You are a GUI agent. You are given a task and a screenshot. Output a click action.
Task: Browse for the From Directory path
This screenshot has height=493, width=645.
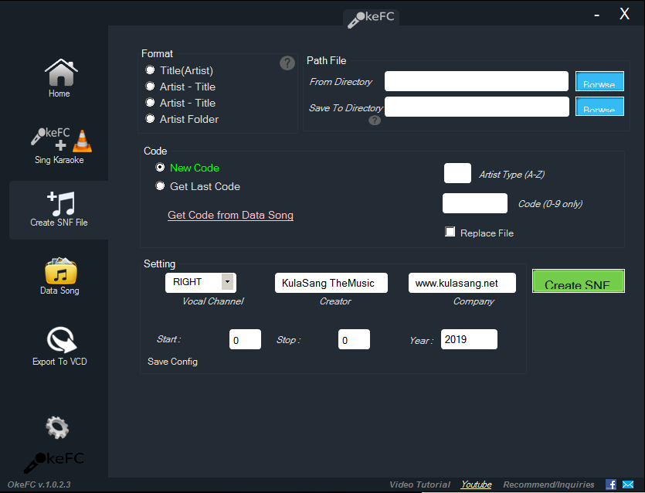click(x=599, y=81)
